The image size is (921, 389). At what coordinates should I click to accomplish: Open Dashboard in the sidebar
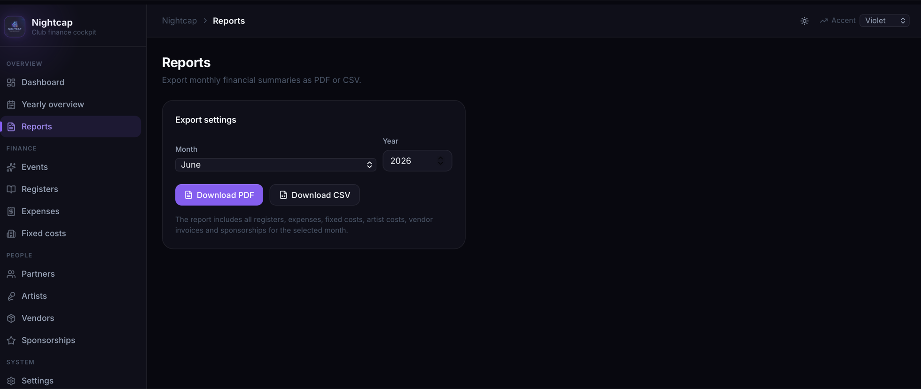coord(70,82)
